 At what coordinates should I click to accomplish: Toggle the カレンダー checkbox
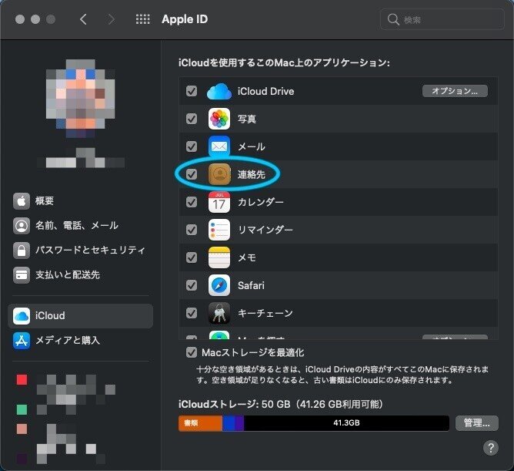pyautogui.click(x=192, y=202)
